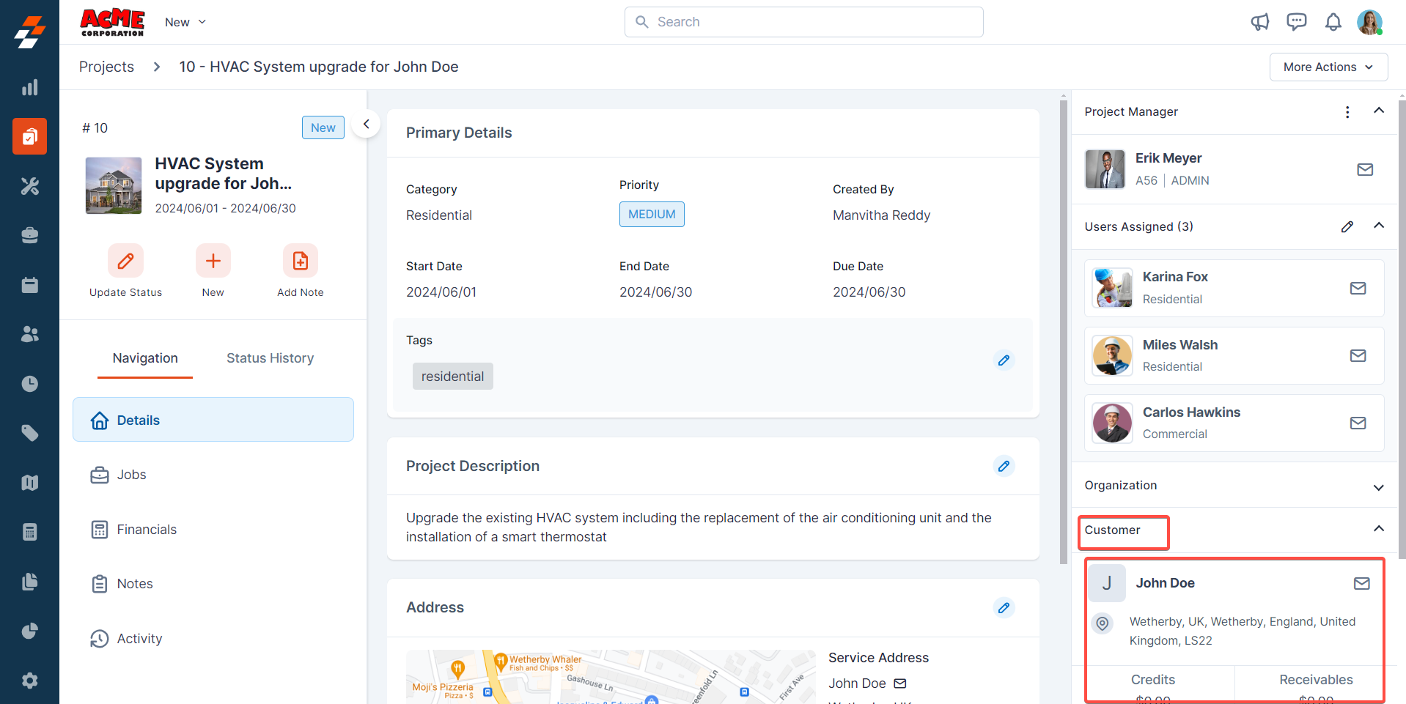This screenshot has height=704, width=1406.
Task: Collapse the Customer section
Action: click(1378, 529)
